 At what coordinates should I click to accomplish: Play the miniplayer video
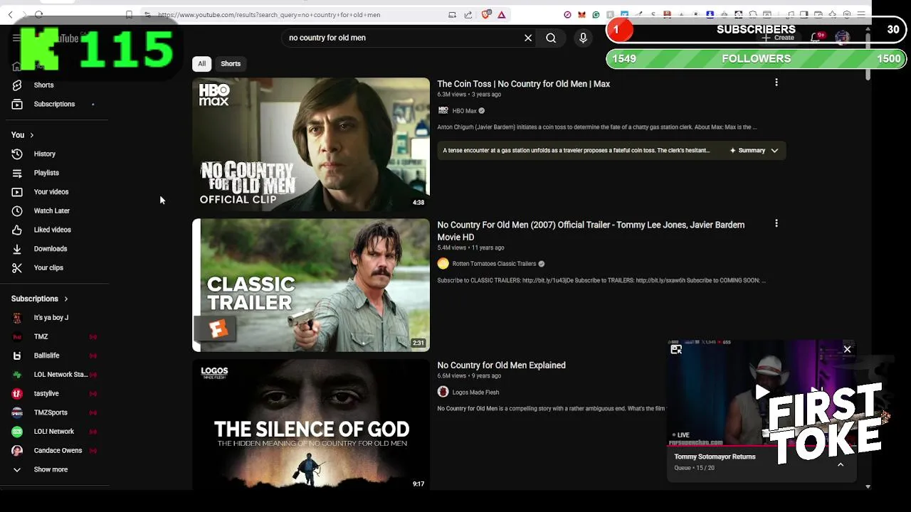coord(762,392)
